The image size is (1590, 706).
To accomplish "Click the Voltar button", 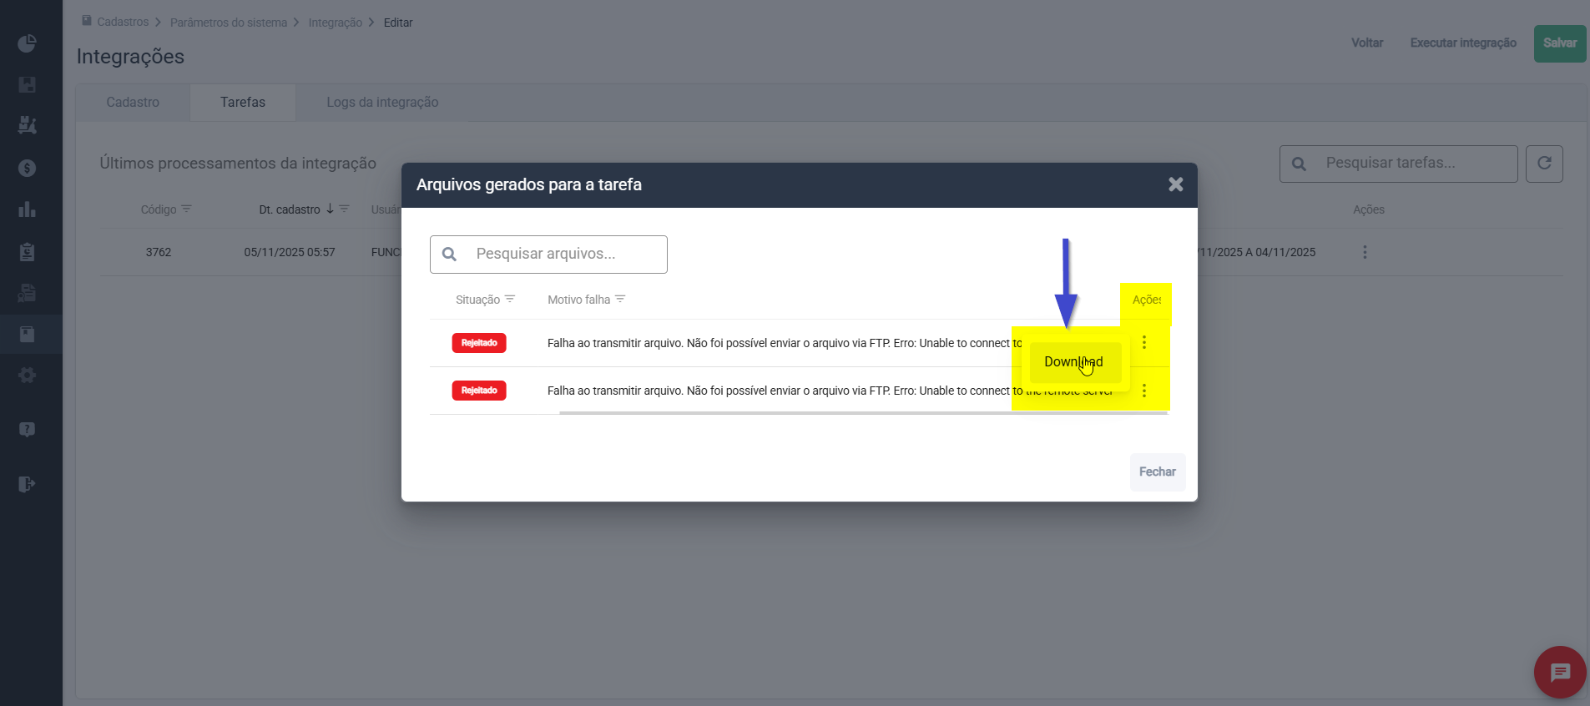I will coord(1367,43).
